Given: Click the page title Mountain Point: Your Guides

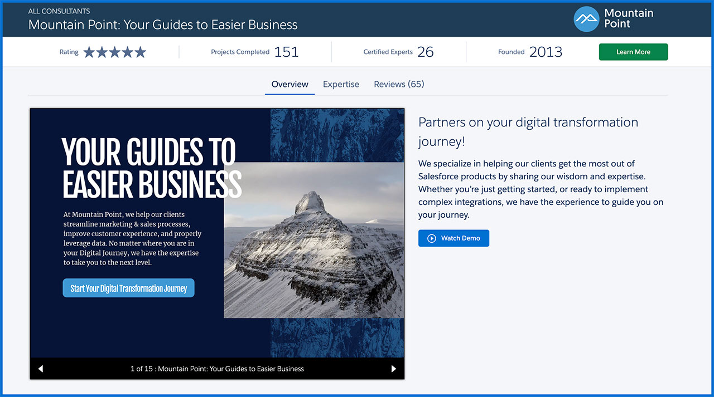Looking at the screenshot, I should click(x=163, y=25).
